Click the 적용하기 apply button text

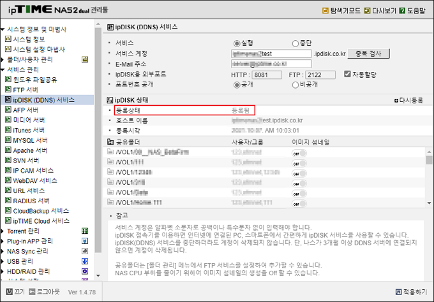coord(415,292)
